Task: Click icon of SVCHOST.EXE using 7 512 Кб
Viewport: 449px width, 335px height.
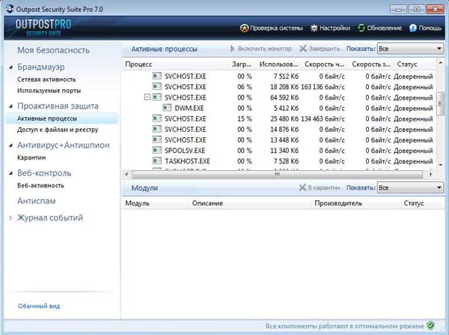Action: pos(157,76)
